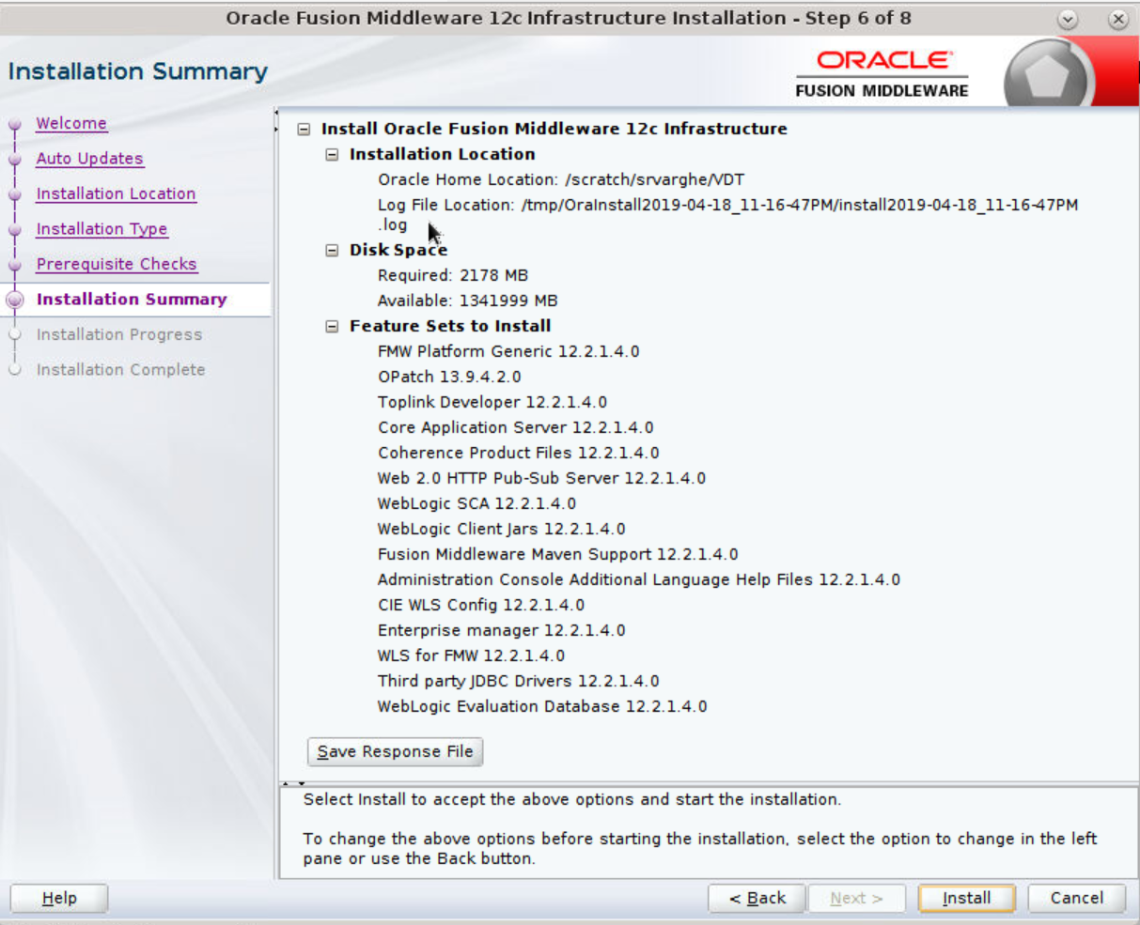The image size is (1140, 925).
Task: Cancel the installation wizard
Action: 1077,899
